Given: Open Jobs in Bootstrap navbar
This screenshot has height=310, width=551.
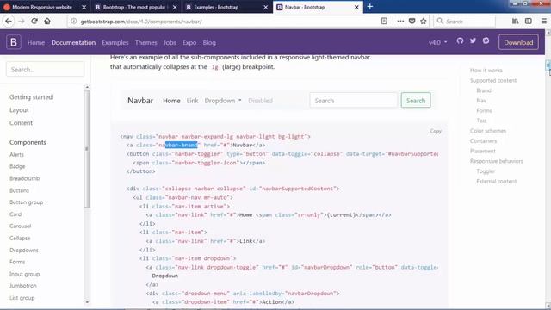Looking at the screenshot, I should [170, 42].
